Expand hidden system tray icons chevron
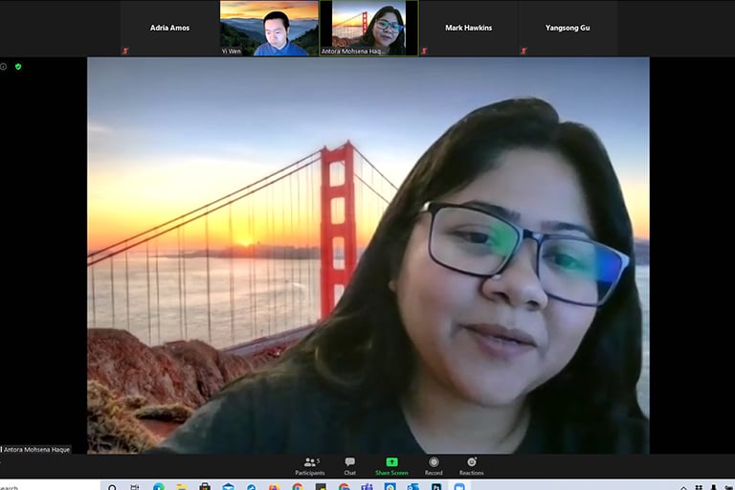This screenshot has height=490, width=735. pos(683,487)
